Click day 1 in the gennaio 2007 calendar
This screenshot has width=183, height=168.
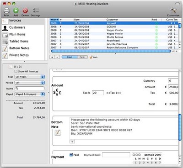coord(136,163)
